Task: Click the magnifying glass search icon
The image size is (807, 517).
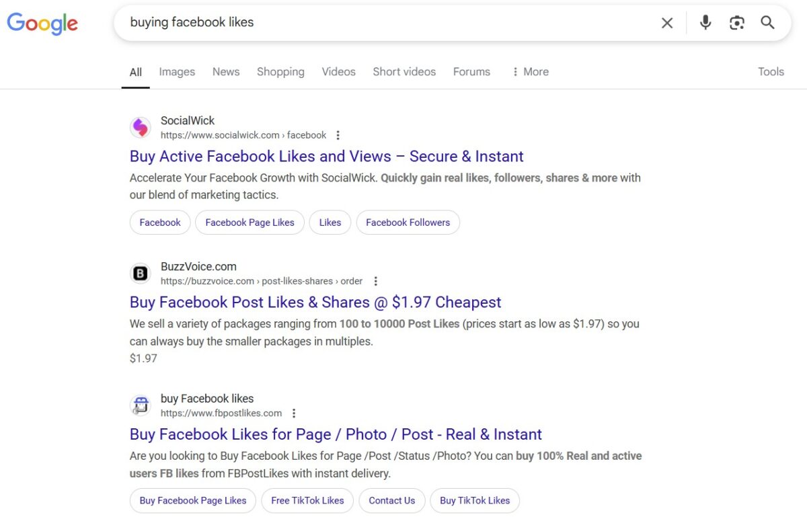Action: [x=768, y=23]
